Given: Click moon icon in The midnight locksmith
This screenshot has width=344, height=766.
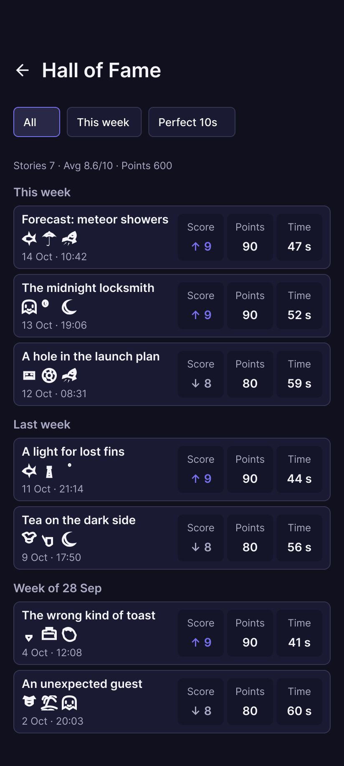Looking at the screenshot, I should [69, 307].
